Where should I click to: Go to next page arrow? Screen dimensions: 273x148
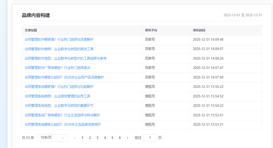(127, 138)
